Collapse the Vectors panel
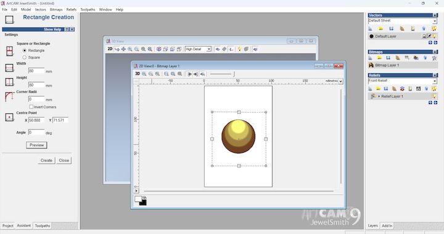The image size is (444, 234). tap(435, 15)
